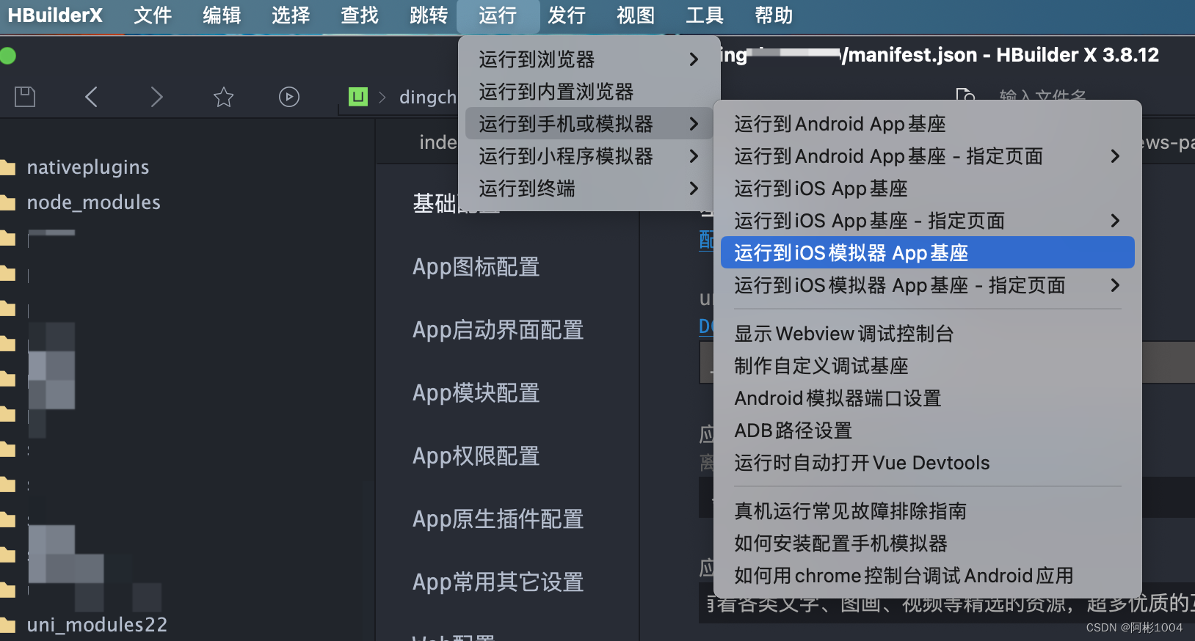
Task: Expand 运行到浏览器 submenu arrow
Action: pos(694,59)
